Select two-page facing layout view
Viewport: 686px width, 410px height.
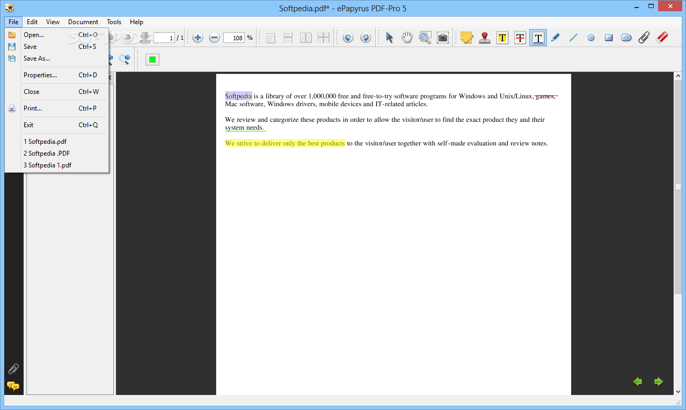[306, 38]
